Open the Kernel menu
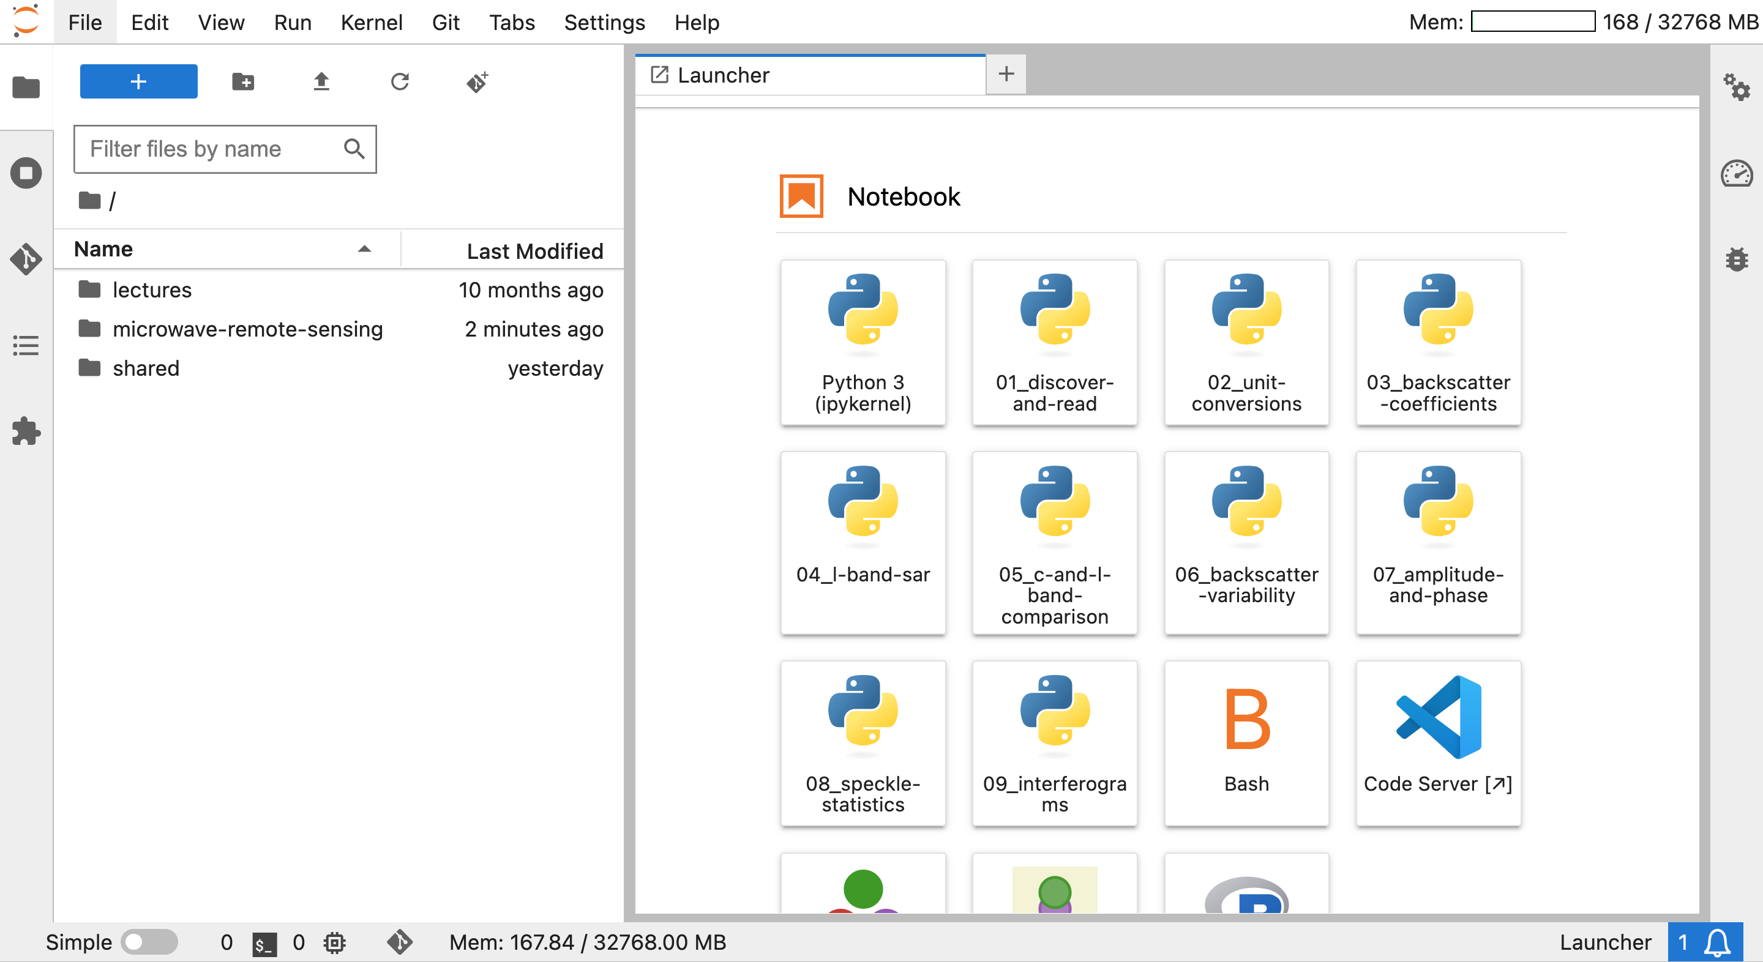The image size is (1763, 962). pos(371,23)
